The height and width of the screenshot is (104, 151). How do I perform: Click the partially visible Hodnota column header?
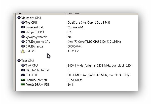(x=102, y=14)
